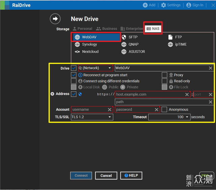The height and width of the screenshot is (190, 216).
Task: Click the Connect button
Action: point(81,175)
